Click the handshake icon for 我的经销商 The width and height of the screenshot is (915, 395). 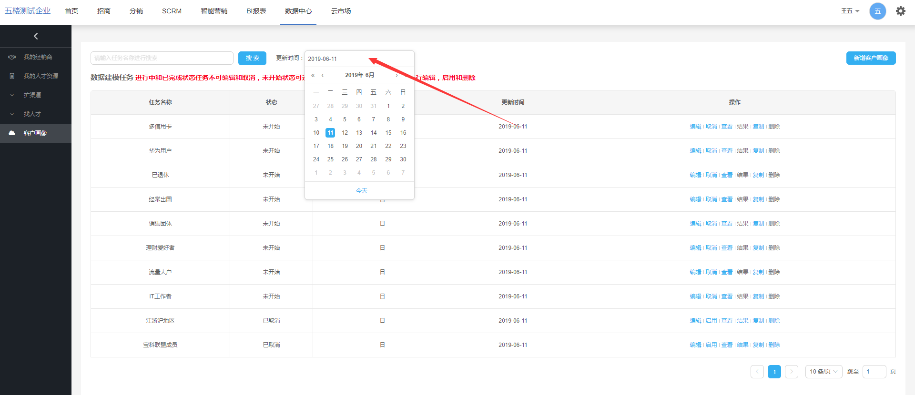pyautogui.click(x=12, y=57)
